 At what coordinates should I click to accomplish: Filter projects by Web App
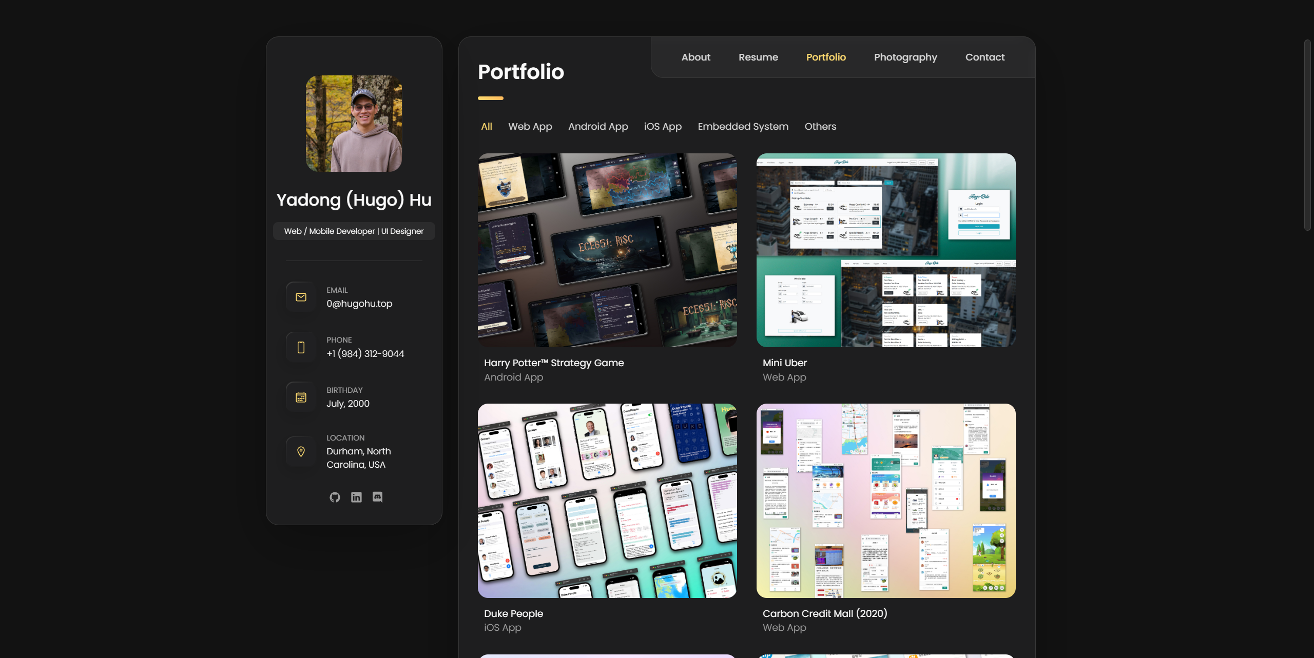[530, 126]
